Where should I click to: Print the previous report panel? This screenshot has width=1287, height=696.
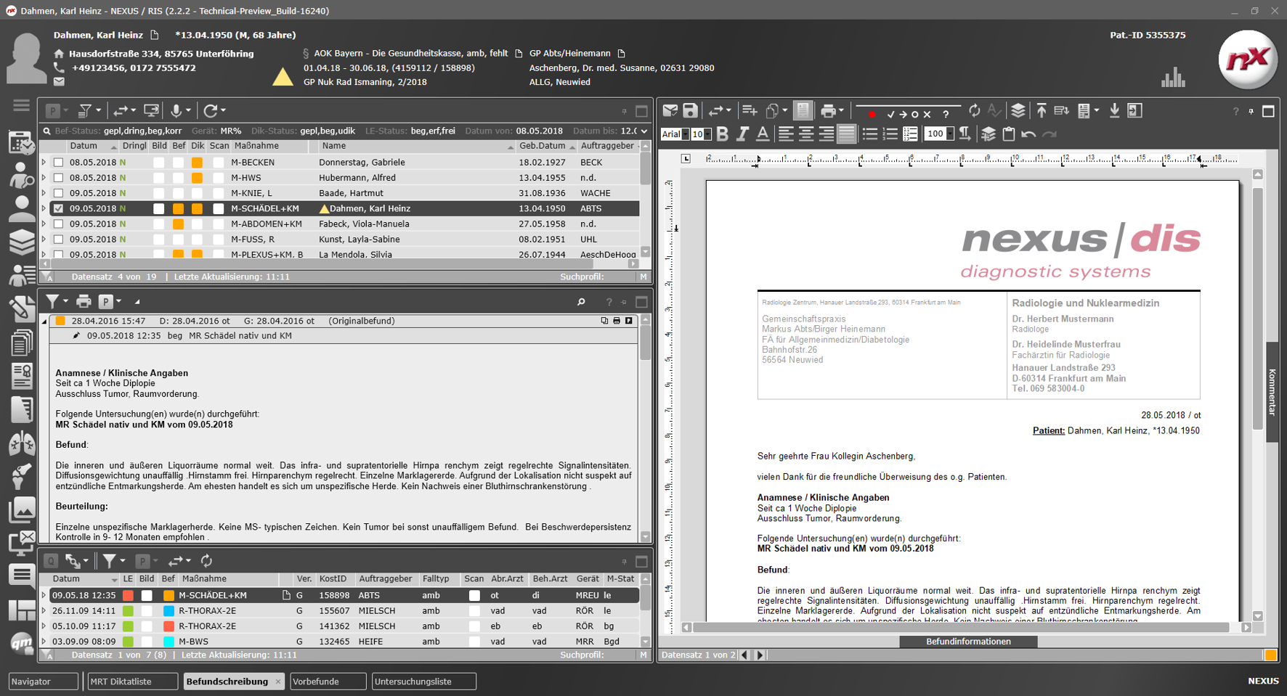click(x=84, y=301)
